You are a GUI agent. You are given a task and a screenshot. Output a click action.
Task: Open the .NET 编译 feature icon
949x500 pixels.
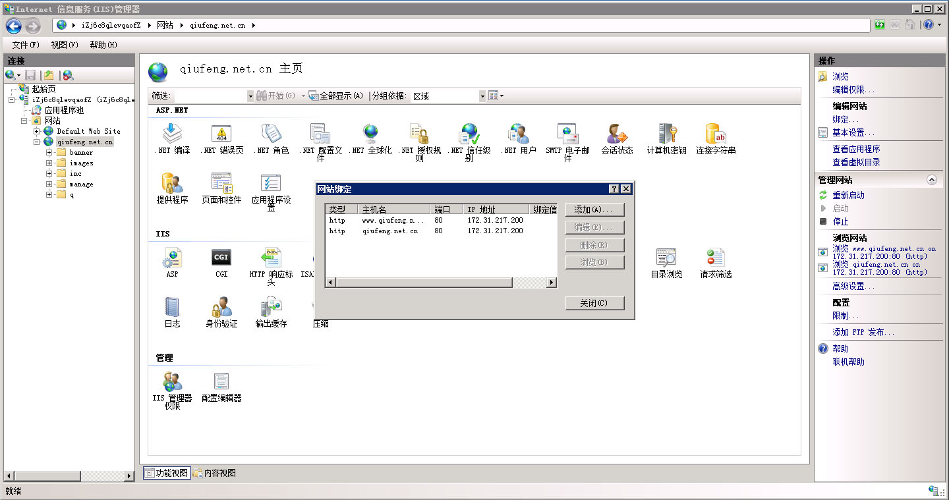pyautogui.click(x=172, y=139)
